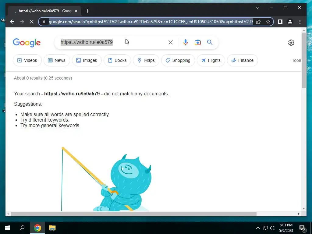
Task: Open File Explorer from the taskbar
Action: coord(52,228)
